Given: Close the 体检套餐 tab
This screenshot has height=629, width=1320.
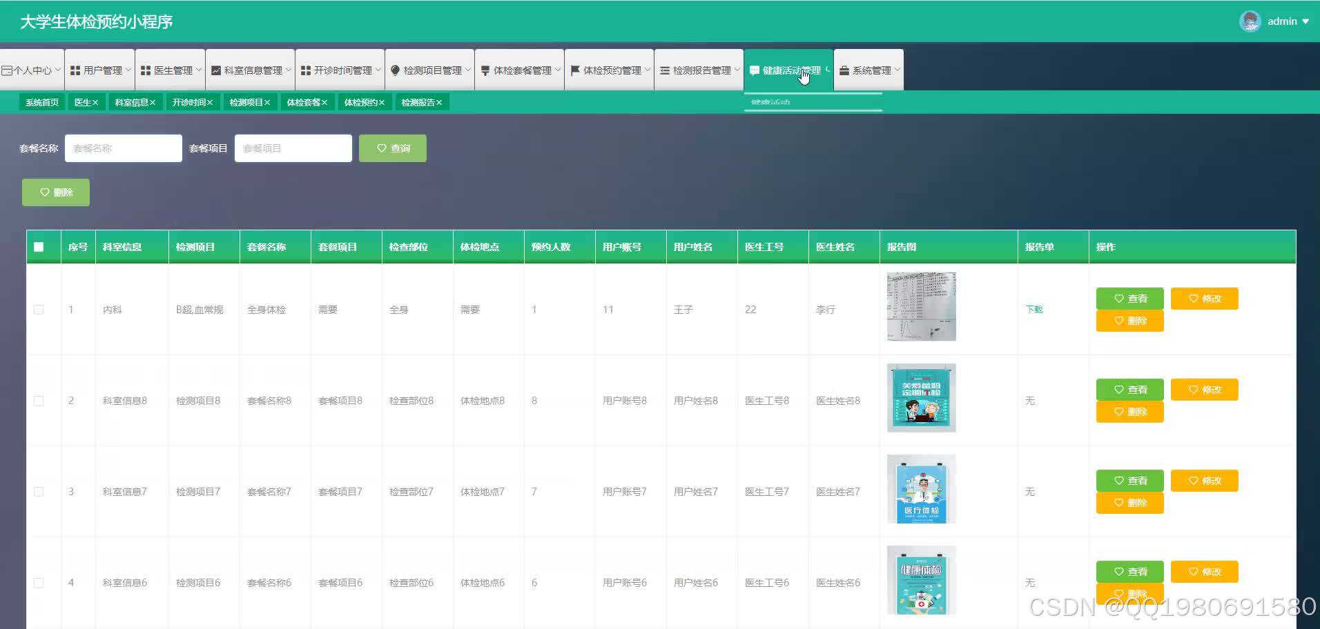Looking at the screenshot, I should click(324, 102).
